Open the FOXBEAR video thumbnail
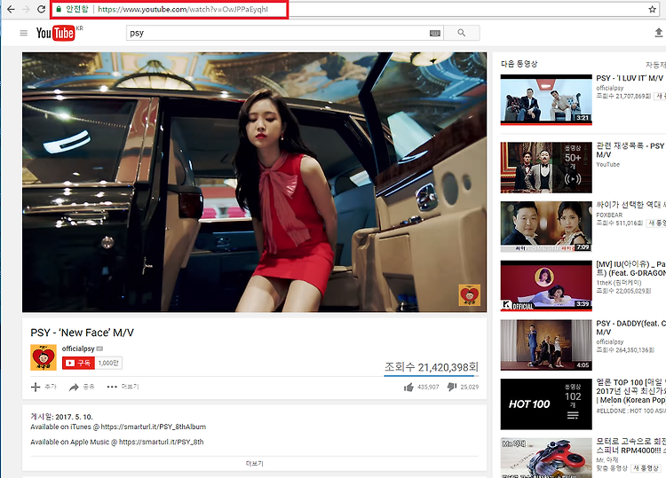Image resolution: width=666 pixels, height=478 pixels. (x=546, y=226)
